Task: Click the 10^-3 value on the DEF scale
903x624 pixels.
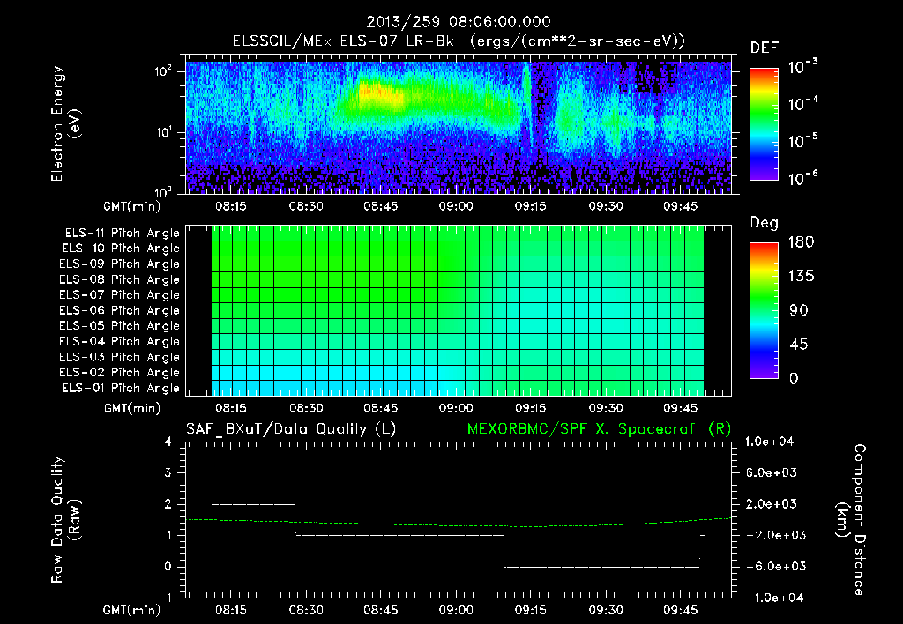Action: point(802,67)
